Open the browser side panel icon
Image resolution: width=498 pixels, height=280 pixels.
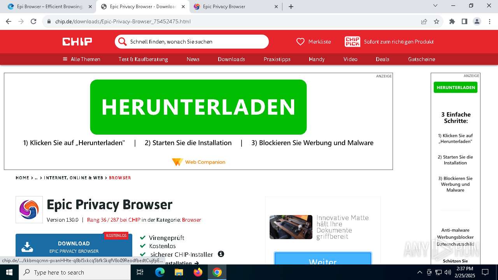pos(465,21)
